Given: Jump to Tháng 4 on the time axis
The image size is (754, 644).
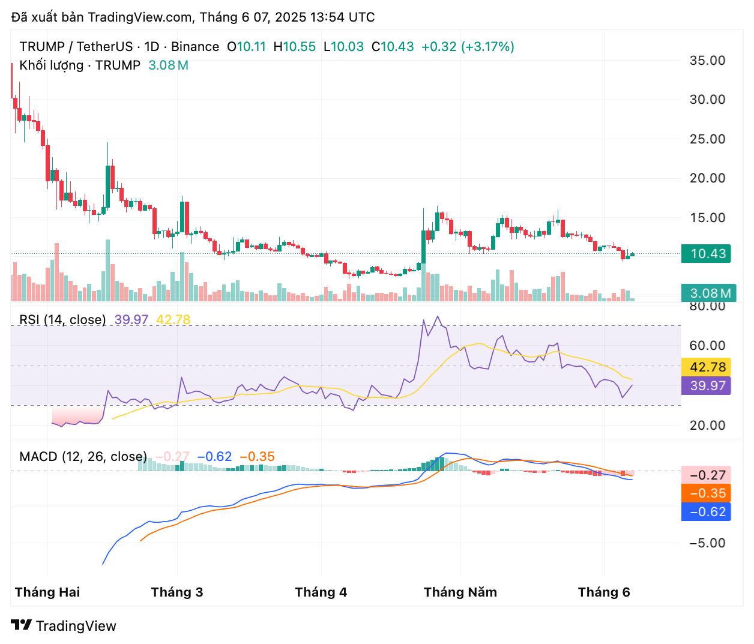Looking at the screenshot, I should tap(321, 592).
